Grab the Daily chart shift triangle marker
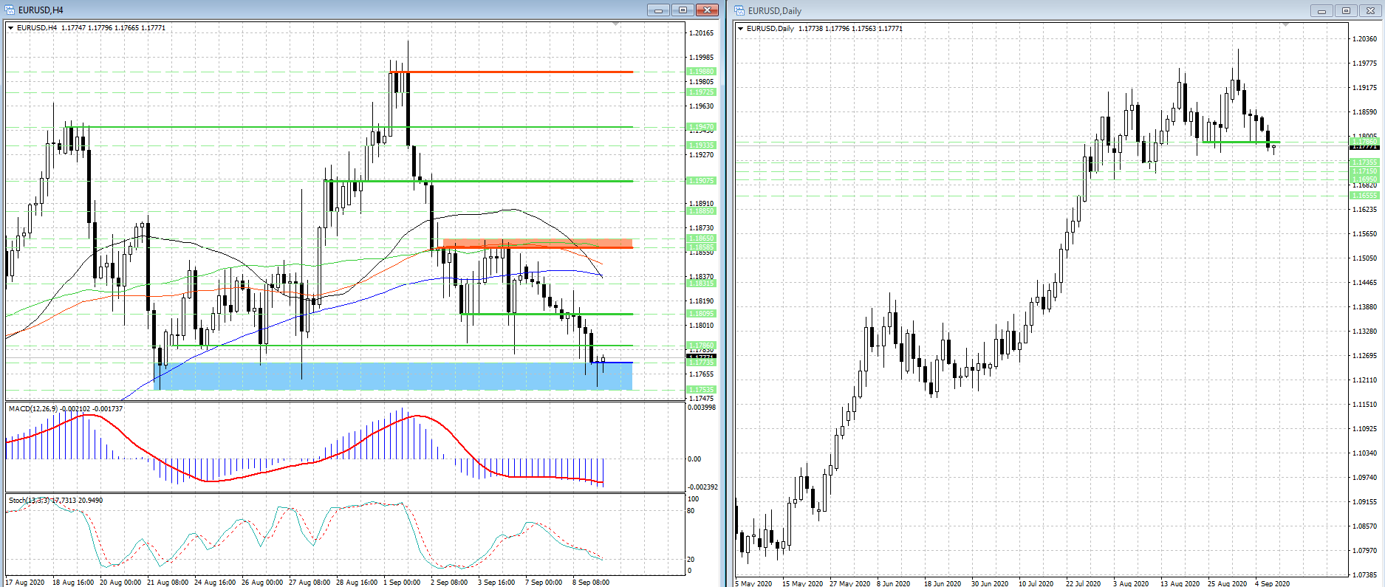This screenshot has height=587, width=1385. 1286,25
